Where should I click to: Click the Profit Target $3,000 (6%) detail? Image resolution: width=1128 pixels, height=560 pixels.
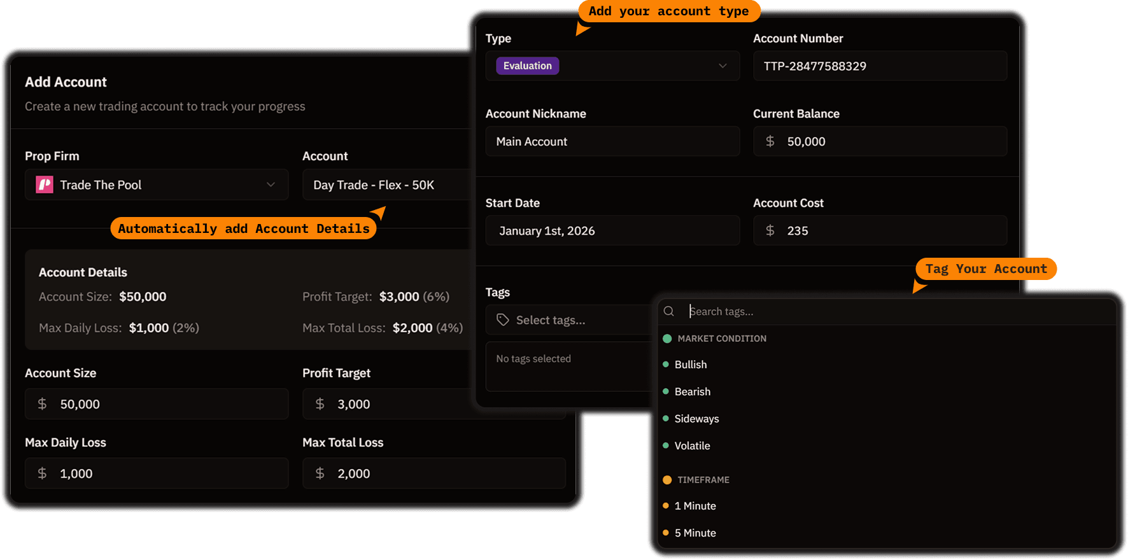376,297
